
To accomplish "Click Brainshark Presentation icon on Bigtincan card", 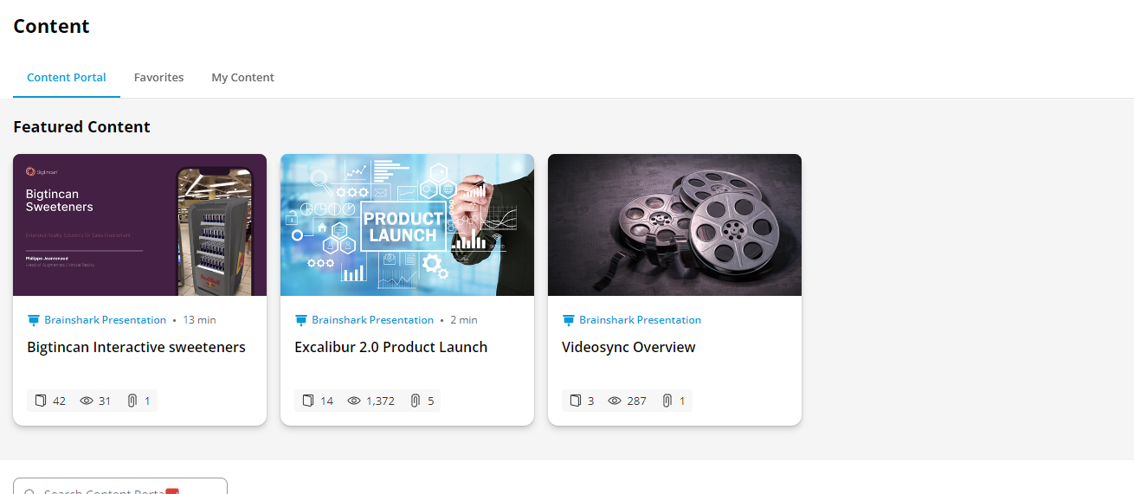I will (34, 320).
